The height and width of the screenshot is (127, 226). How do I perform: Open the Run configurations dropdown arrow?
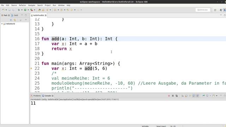(28, 10)
